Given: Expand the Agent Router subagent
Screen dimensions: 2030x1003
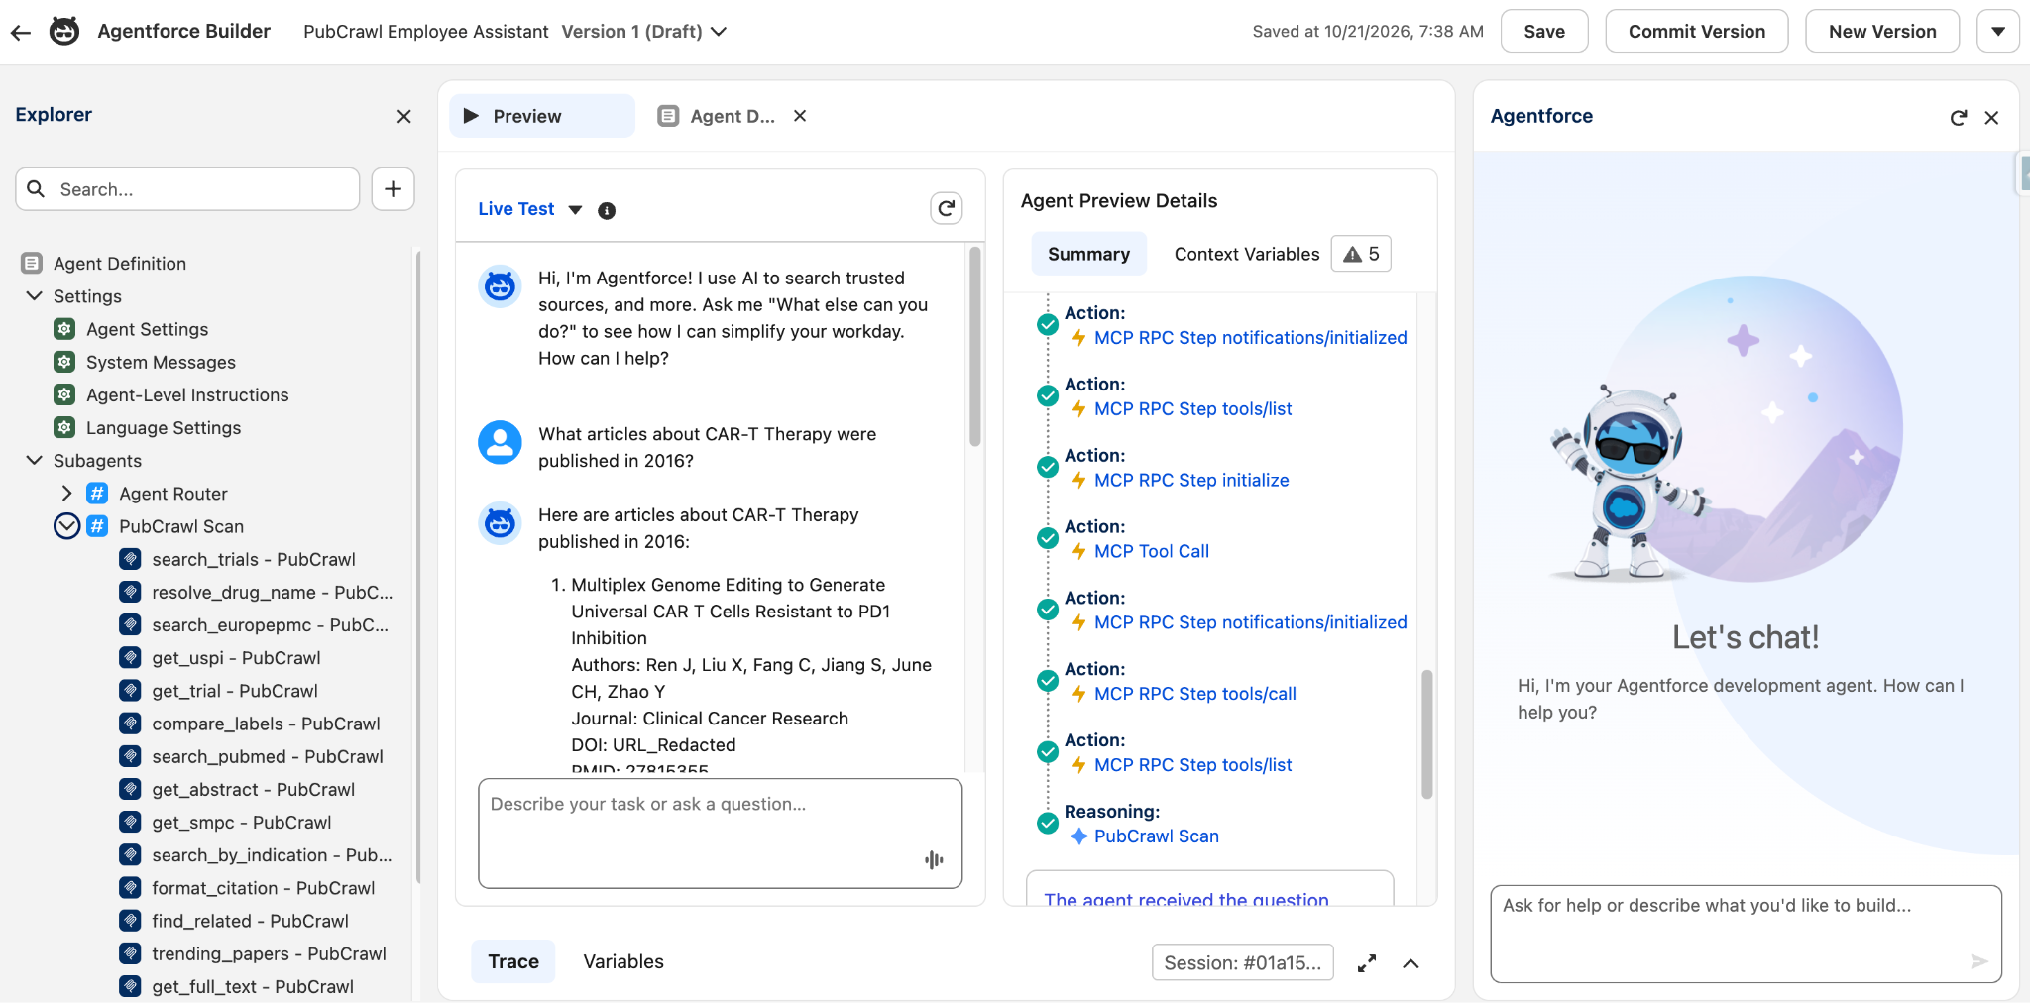Looking at the screenshot, I should click(x=66, y=494).
